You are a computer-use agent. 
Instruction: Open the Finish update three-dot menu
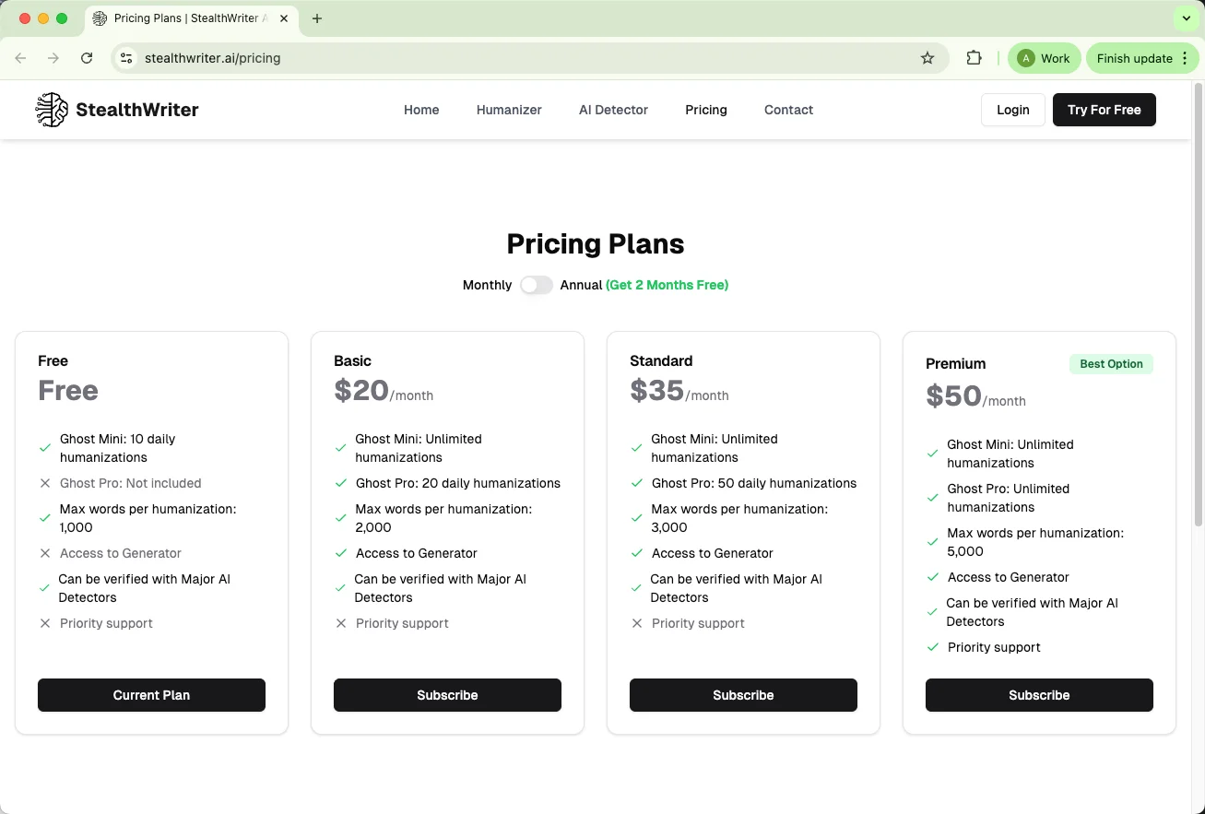tap(1185, 58)
